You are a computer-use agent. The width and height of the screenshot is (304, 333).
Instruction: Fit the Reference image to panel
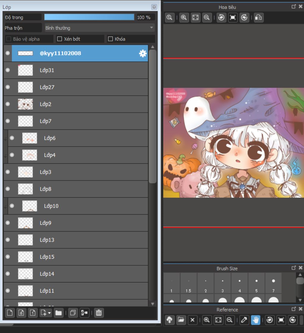pos(218,320)
